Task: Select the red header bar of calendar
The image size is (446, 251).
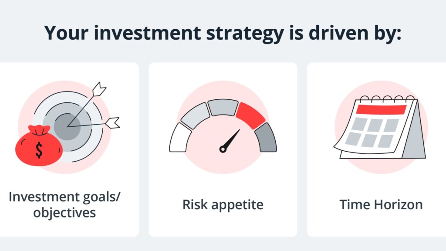Action: [382, 109]
